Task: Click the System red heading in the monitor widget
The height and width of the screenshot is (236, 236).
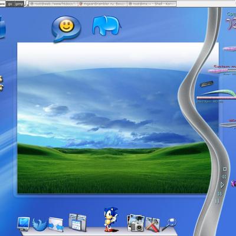Action: click(x=225, y=67)
